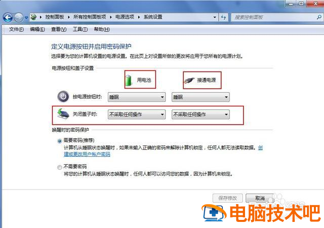Click the 搜索控制面板 search field

[274, 17]
